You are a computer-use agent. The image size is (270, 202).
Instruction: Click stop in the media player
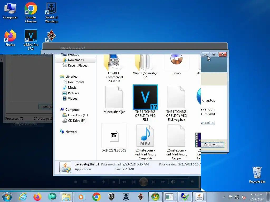point(114,182)
